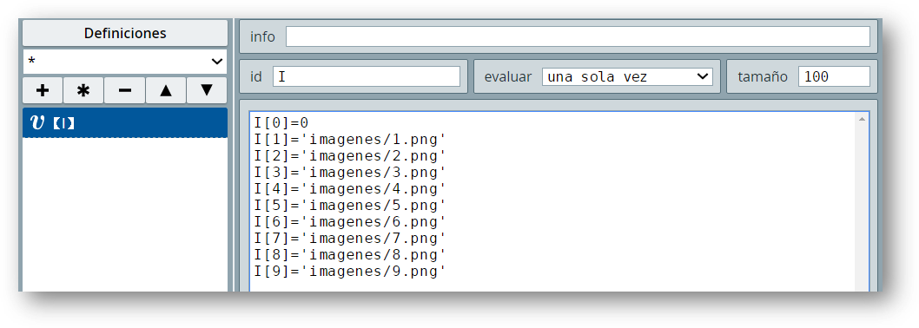Click the line with imagenes/1.png
The image size is (919, 328).
point(350,140)
